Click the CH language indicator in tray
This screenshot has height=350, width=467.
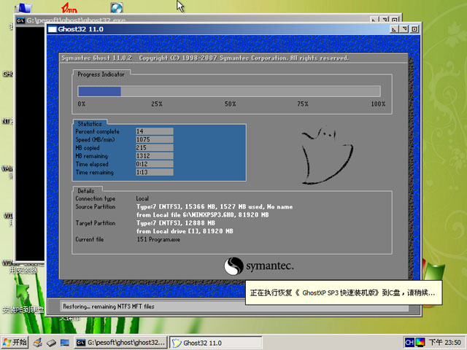coord(409,343)
